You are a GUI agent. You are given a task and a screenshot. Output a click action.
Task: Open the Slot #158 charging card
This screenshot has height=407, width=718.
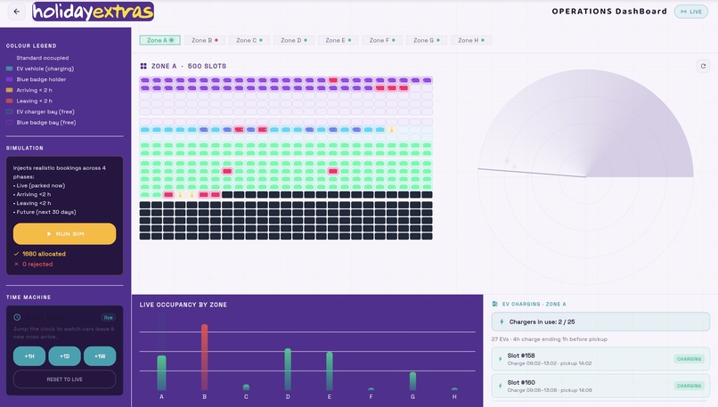600,359
